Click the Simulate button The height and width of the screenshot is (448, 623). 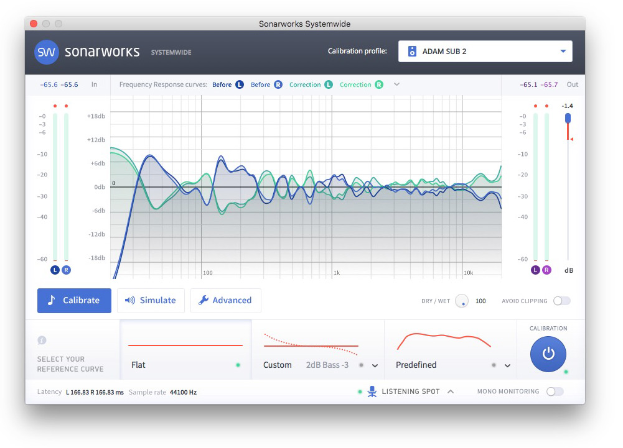pos(151,300)
